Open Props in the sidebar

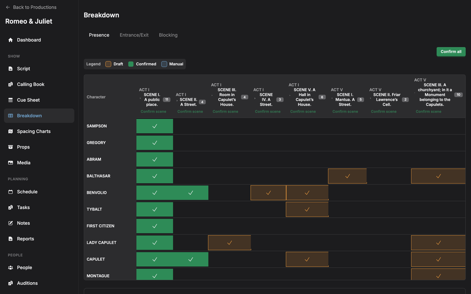39,147
